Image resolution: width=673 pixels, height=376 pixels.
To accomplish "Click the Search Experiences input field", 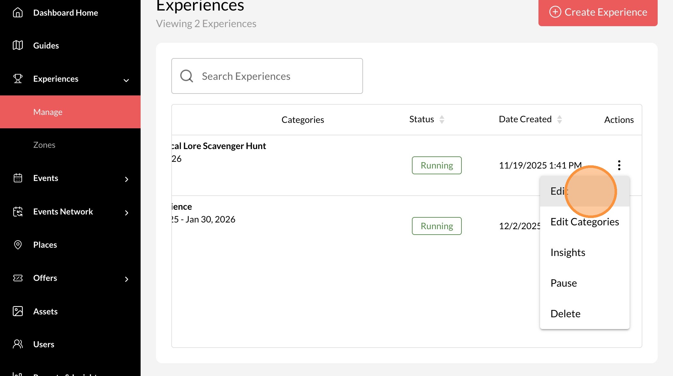I will [x=267, y=76].
